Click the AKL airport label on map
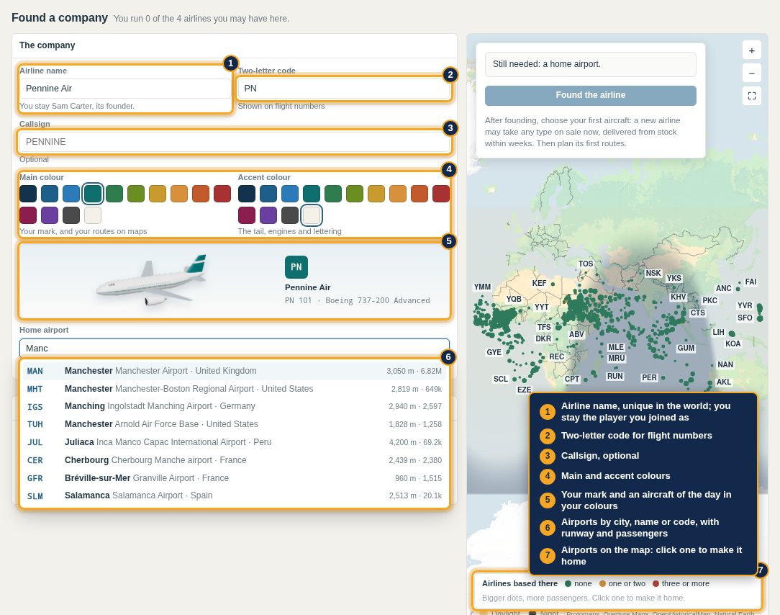 (724, 382)
